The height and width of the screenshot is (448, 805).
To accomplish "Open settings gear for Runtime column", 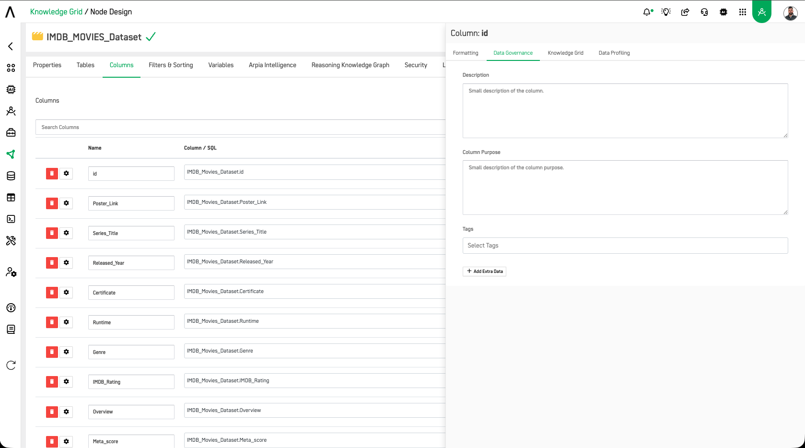I will (66, 322).
